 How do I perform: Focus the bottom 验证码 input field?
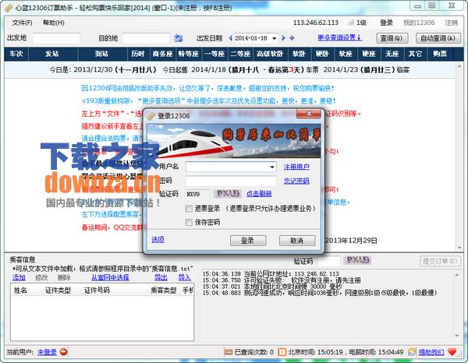(328, 261)
